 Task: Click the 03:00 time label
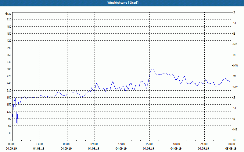(40, 144)
